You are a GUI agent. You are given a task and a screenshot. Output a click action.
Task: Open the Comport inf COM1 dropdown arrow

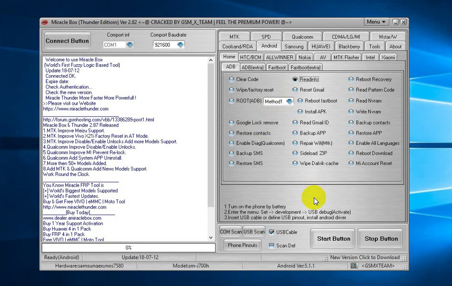(129, 44)
